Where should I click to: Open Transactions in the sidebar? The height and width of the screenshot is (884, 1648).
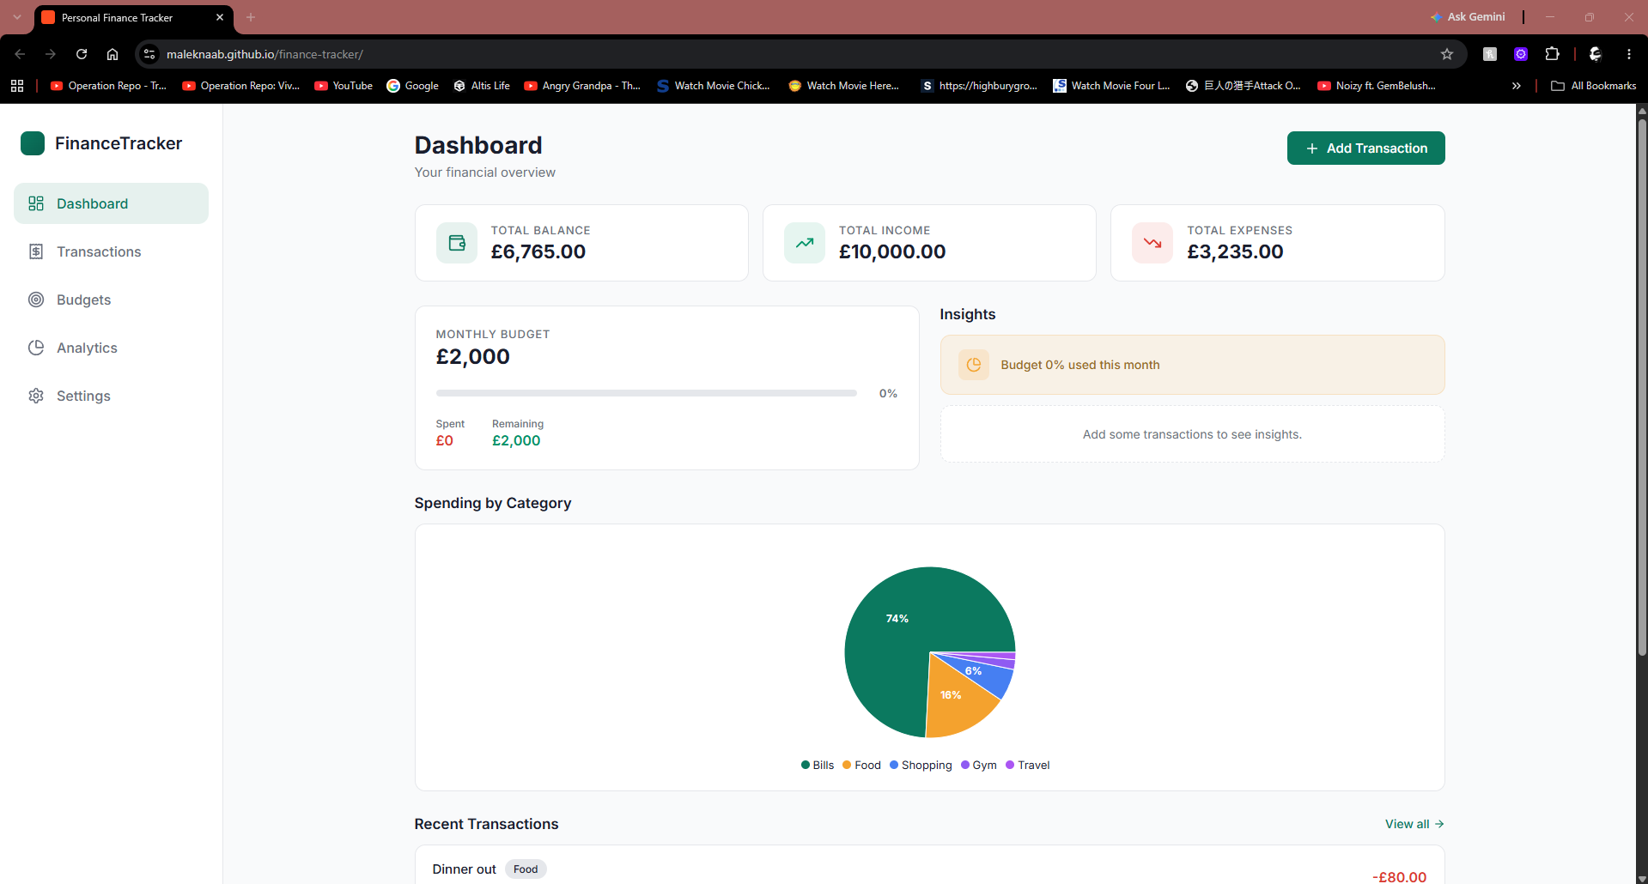click(x=111, y=251)
